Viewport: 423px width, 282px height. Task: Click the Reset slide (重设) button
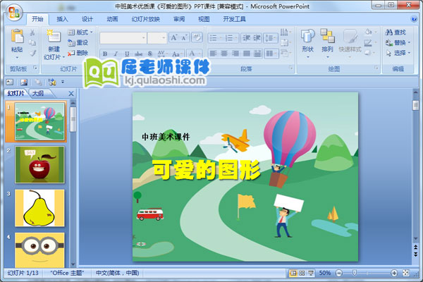(78, 42)
